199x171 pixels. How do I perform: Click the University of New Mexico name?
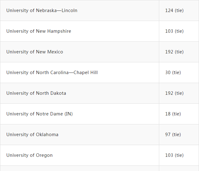click(x=35, y=52)
